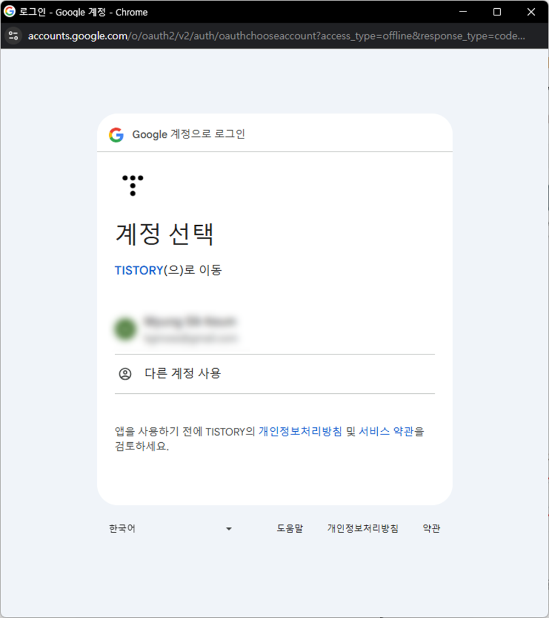Open the 서비스 약관 link
The width and height of the screenshot is (549, 618).
(x=386, y=431)
